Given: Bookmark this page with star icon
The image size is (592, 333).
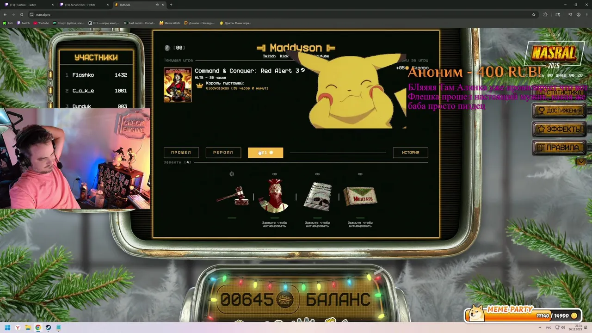Looking at the screenshot, I should pos(534,14).
